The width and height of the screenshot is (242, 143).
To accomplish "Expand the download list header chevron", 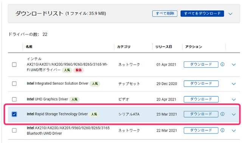I will 230,14.
